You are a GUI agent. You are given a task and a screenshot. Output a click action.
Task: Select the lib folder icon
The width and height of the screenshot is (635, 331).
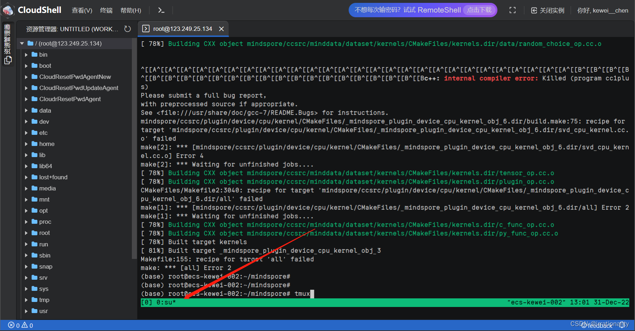click(34, 155)
